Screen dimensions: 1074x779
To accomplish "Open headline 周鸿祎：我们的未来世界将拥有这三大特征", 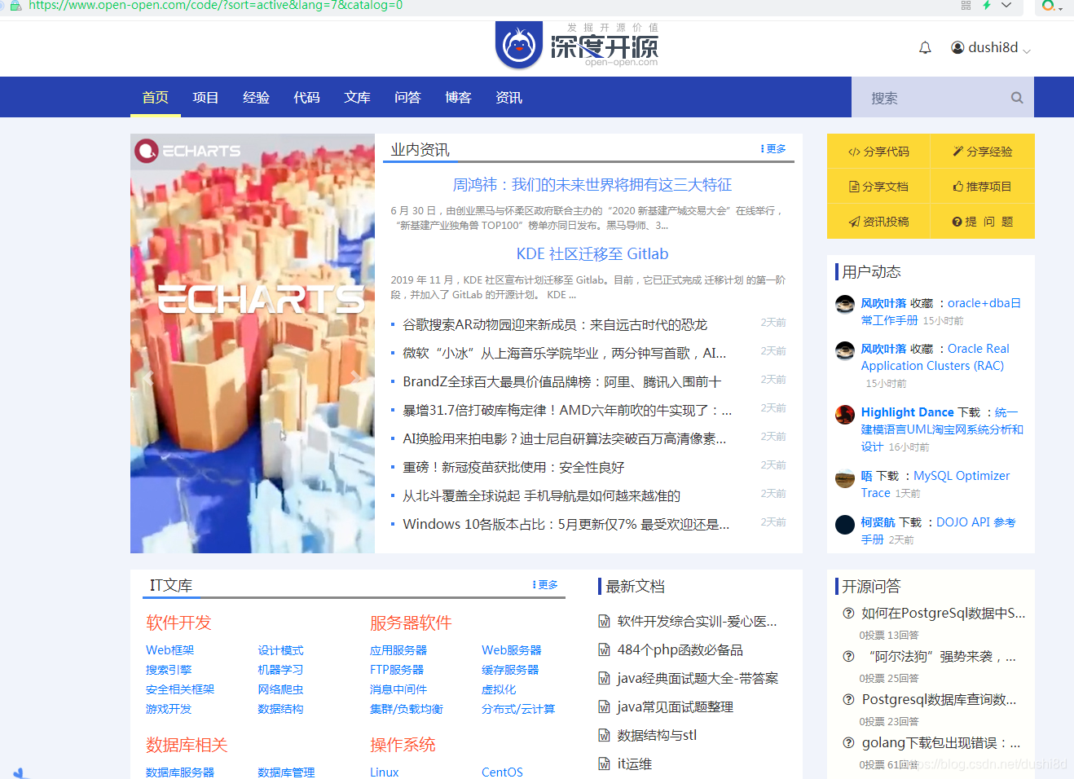I will click(592, 185).
